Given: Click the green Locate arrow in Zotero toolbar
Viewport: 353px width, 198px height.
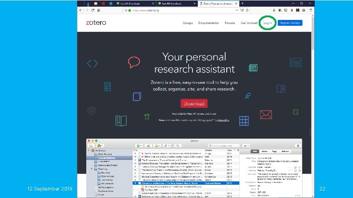Looking at the screenshot, I should (246, 146).
